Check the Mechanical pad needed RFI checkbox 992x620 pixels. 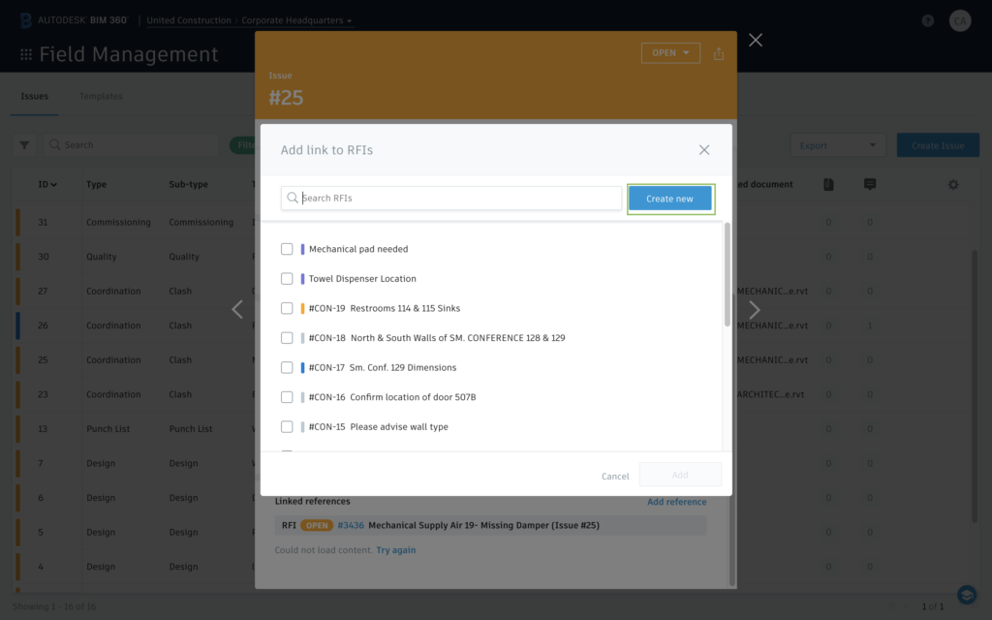click(287, 248)
